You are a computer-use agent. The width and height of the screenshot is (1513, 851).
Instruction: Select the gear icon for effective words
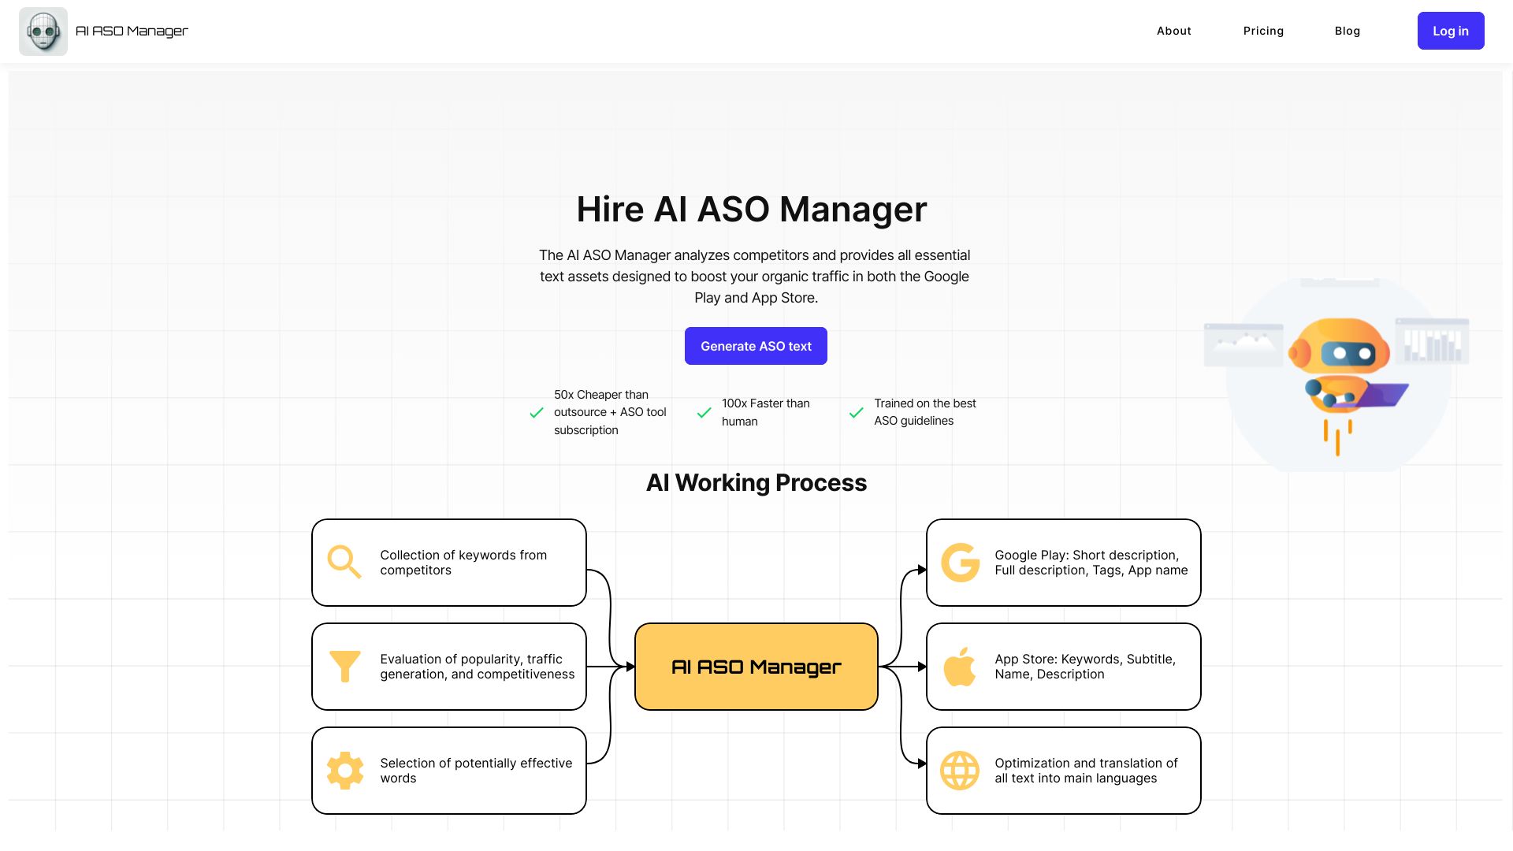[344, 770]
